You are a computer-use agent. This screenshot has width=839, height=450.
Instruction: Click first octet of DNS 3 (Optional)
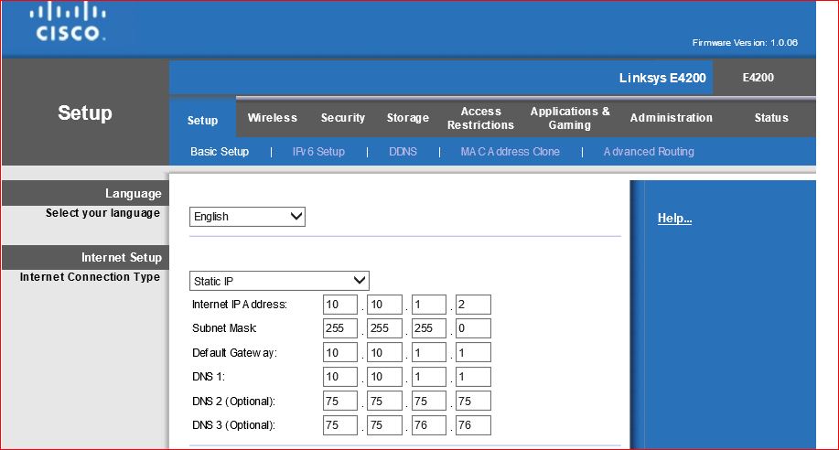340,425
